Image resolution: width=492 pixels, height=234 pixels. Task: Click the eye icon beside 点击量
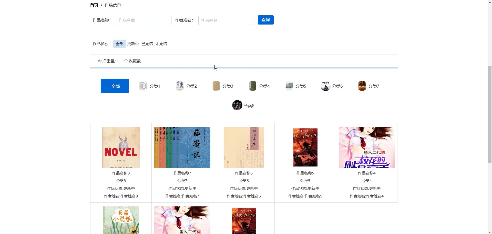pyautogui.click(x=100, y=61)
